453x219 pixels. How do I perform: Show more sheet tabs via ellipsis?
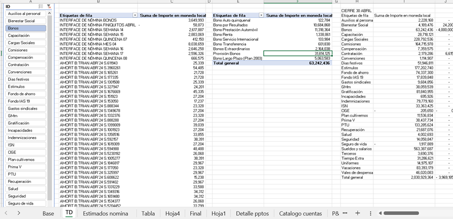click(x=345, y=213)
